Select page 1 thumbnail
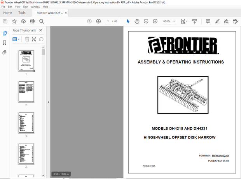This screenshot has height=179, width=241. pyautogui.click(x=26, y=61)
